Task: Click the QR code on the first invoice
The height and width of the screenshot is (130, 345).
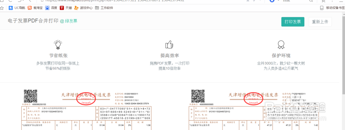Action: (x=30, y=96)
